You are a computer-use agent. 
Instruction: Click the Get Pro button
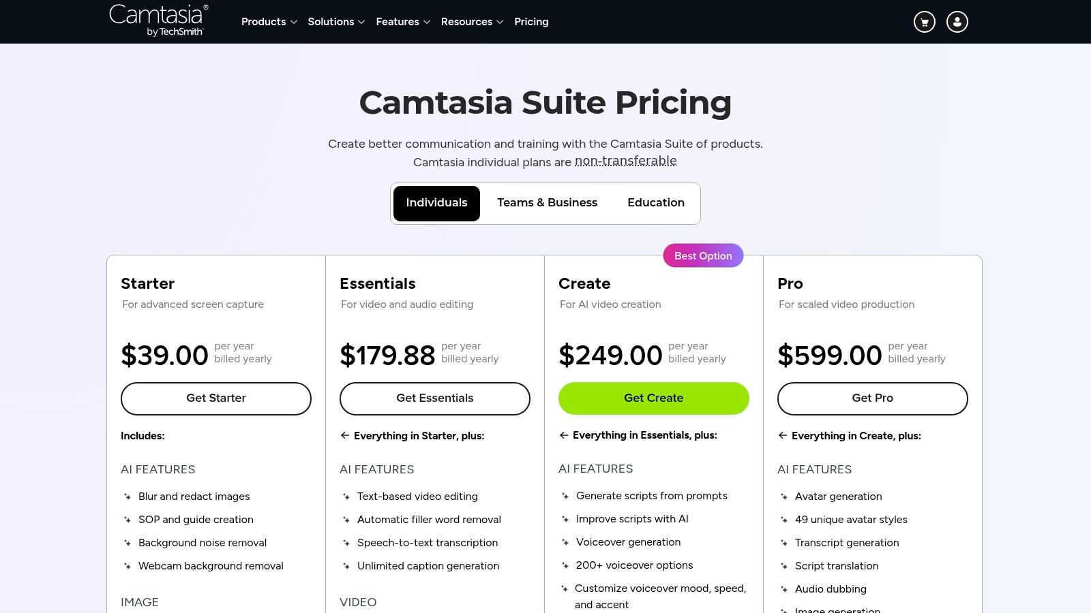[873, 398]
